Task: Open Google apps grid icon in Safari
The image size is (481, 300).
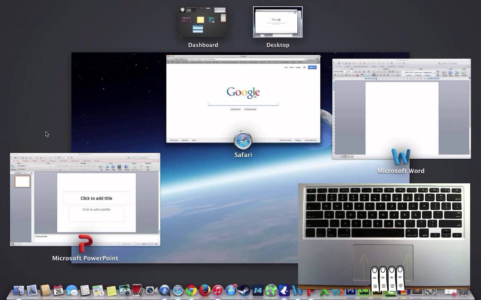Action: tap(304, 67)
